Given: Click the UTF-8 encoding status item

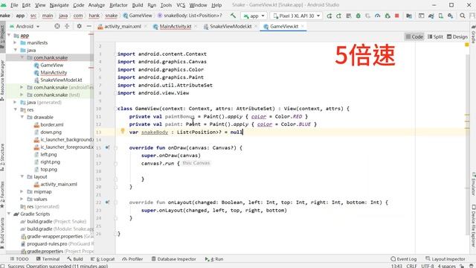Looking at the screenshot, I should (x=428, y=266).
